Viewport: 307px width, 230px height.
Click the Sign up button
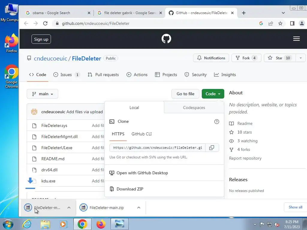point(41,39)
